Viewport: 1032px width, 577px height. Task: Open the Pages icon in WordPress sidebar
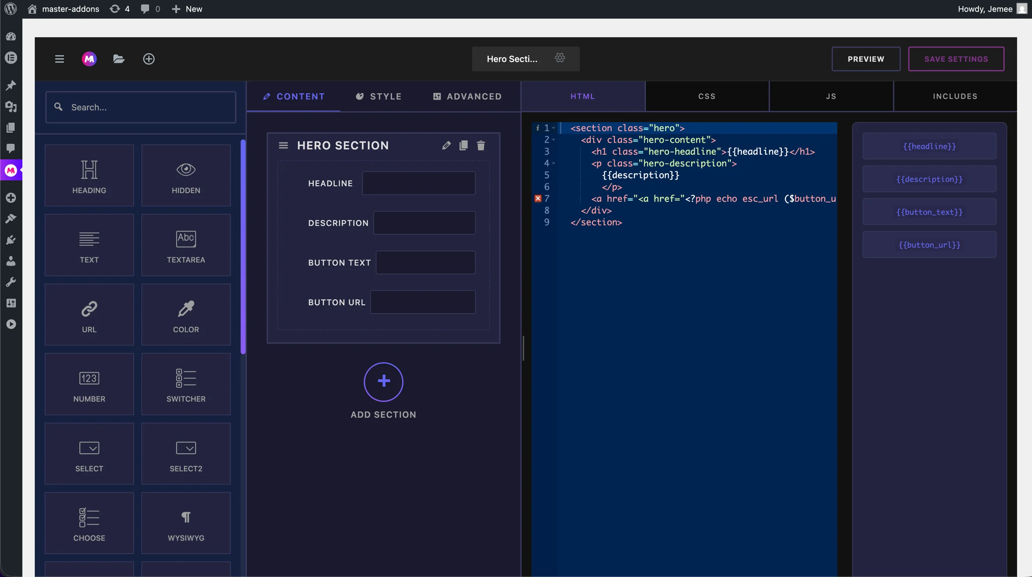[x=11, y=128]
